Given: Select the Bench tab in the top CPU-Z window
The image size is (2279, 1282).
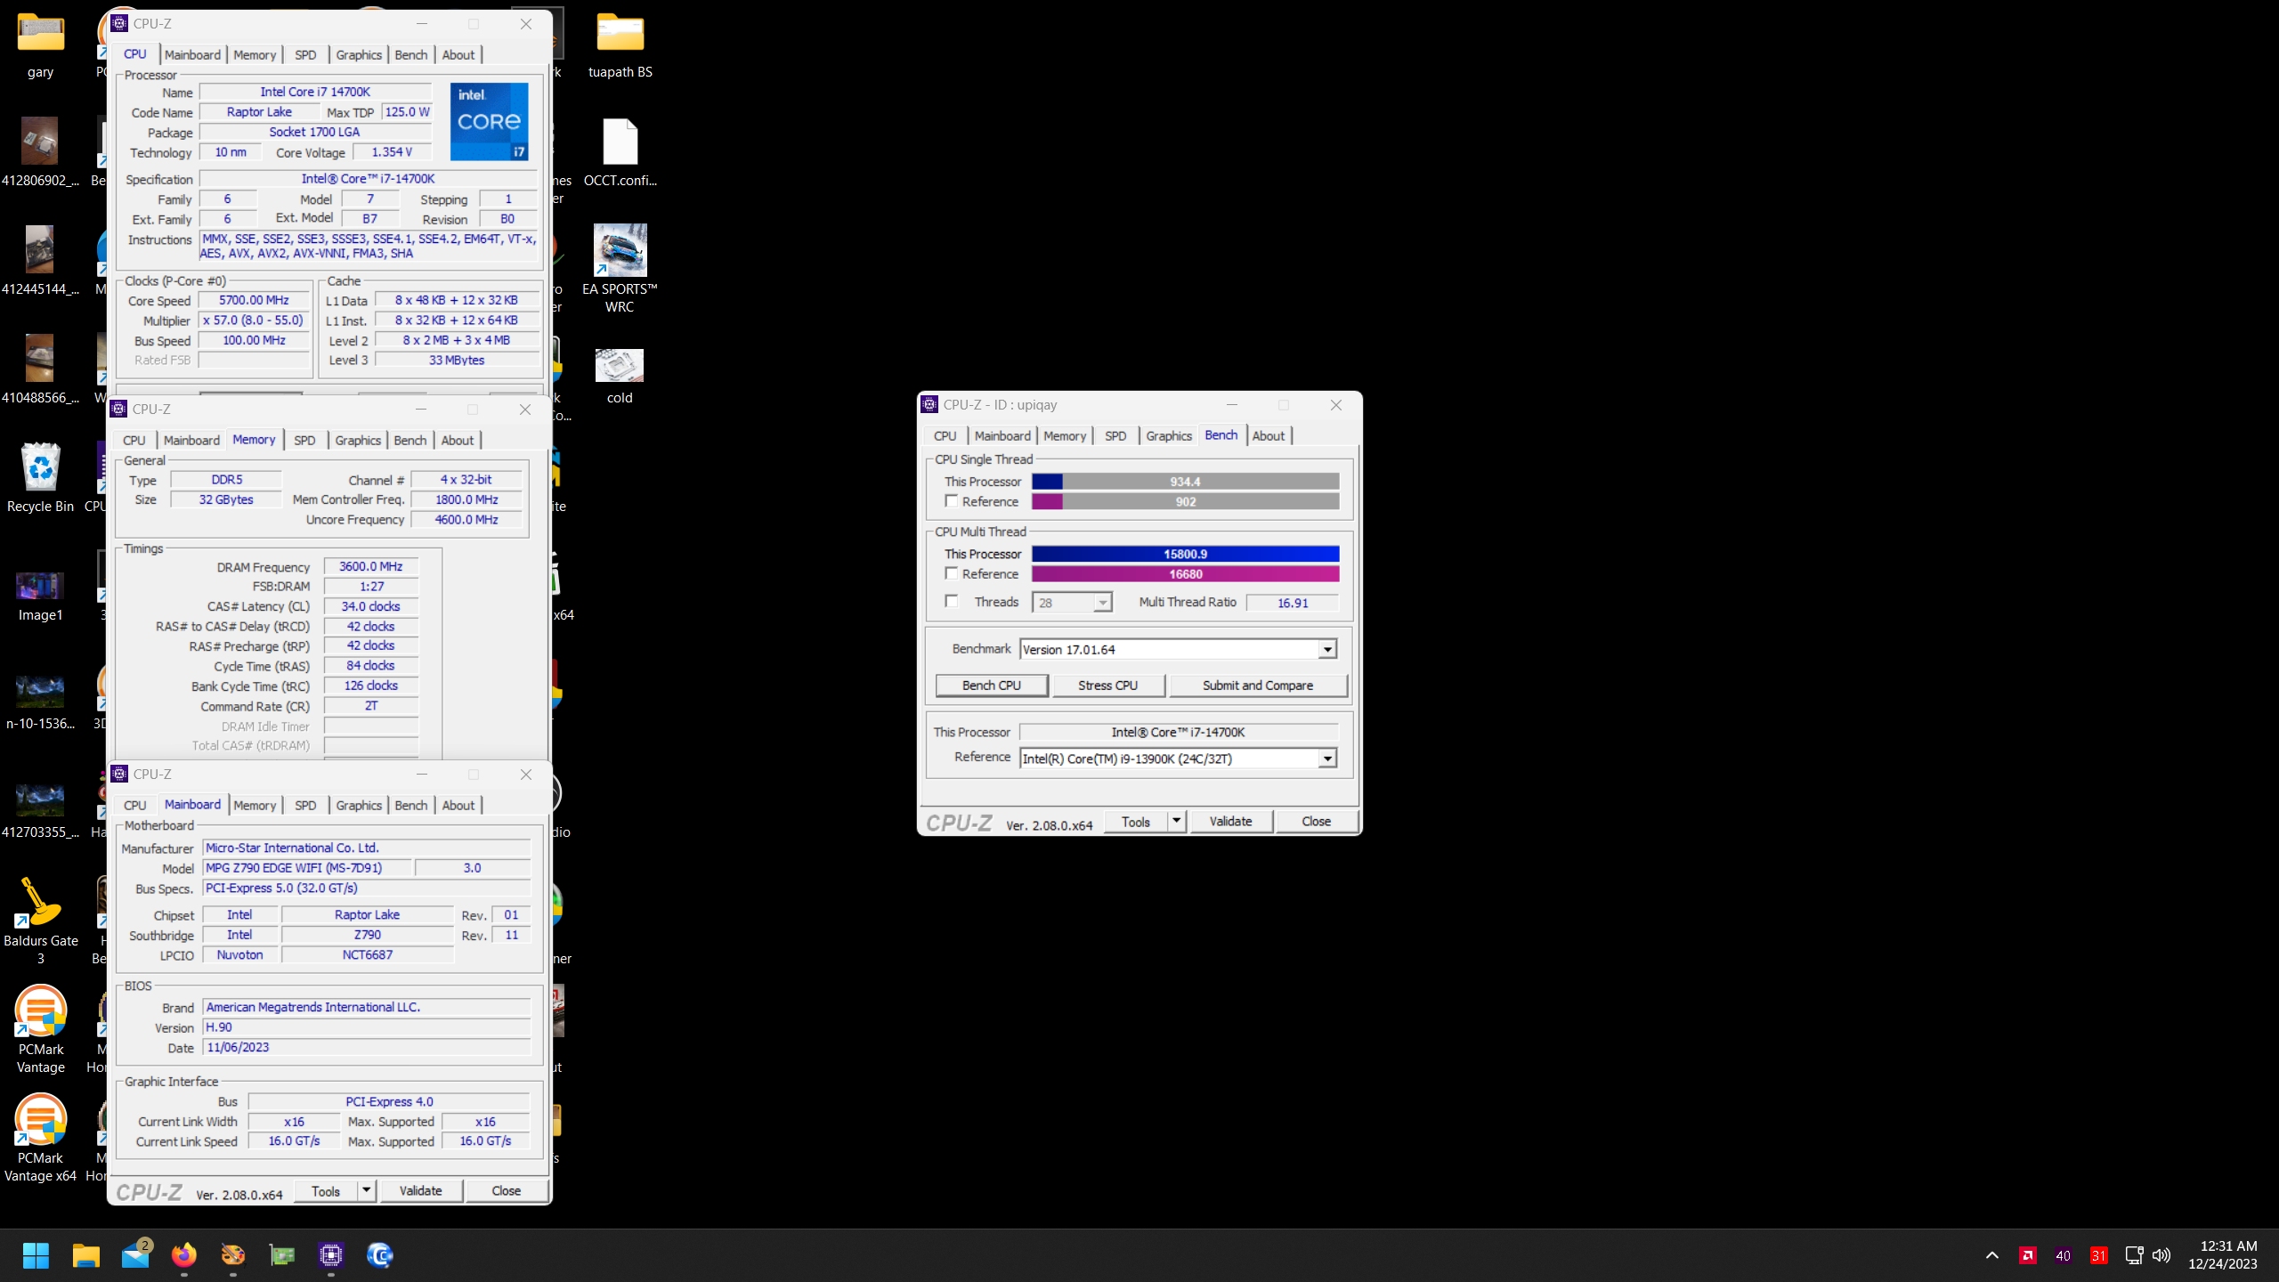Looking at the screenshot, I should [411, 54].
